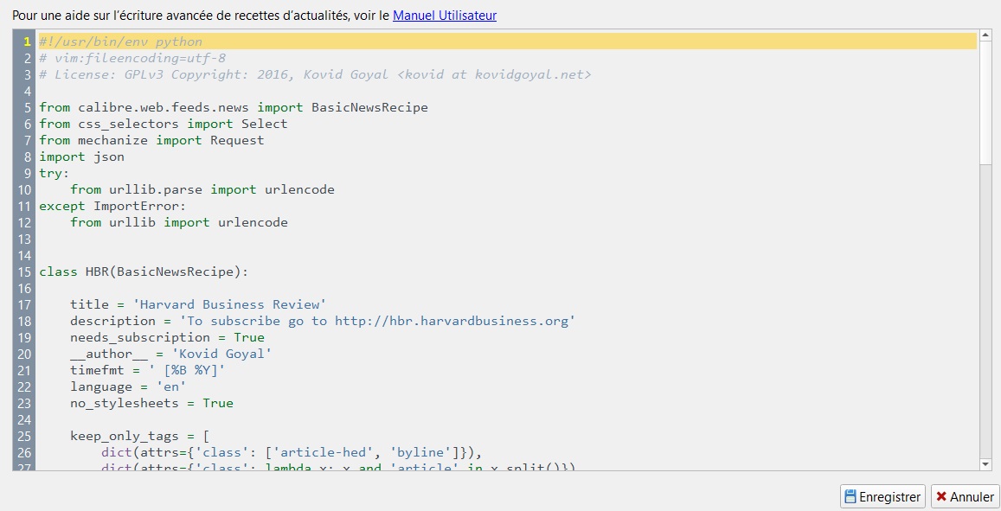
Task: Click the 'BasicNewsRecipe' import on line 5
Action: pos(369,107)
